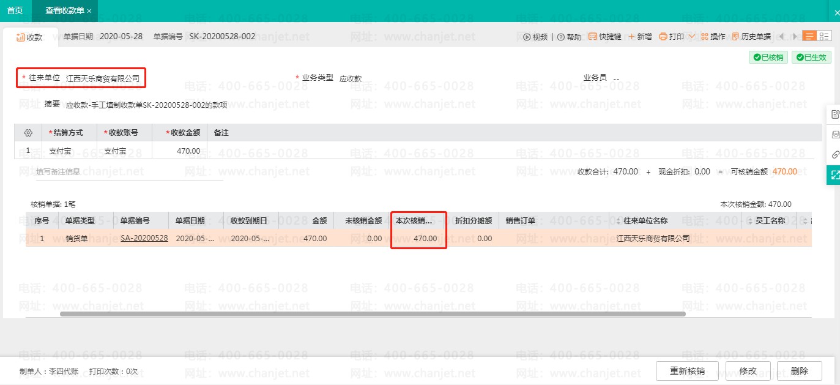Sort by the 员工名称 column
The image size is (840, 385).
point(770,221)
